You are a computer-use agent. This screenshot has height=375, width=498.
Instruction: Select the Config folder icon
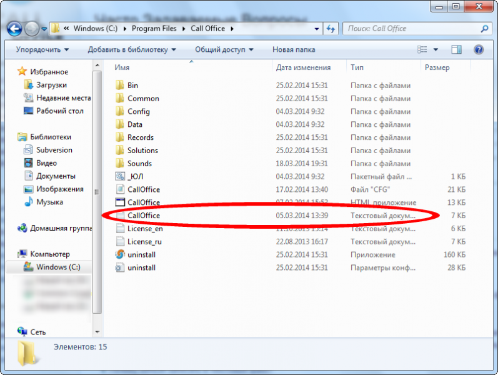120,111
